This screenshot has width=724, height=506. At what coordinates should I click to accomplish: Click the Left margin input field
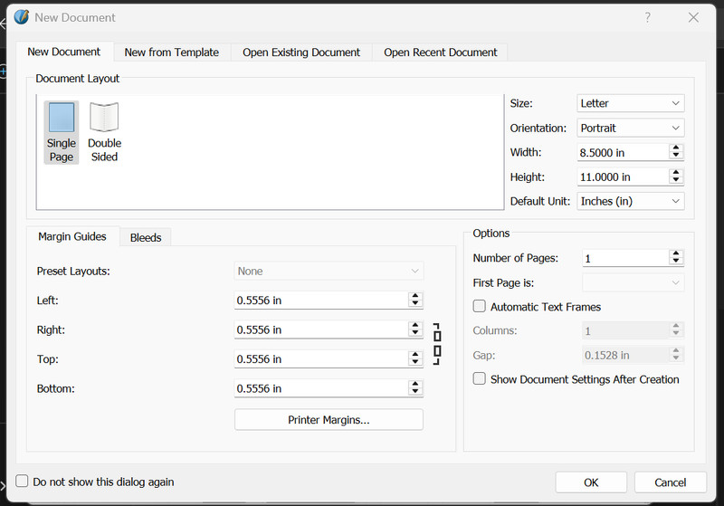320,301
